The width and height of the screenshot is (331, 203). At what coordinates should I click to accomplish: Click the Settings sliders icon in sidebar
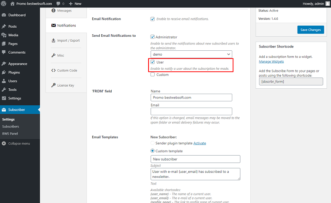pyautogui.click(x=4, y=98)
